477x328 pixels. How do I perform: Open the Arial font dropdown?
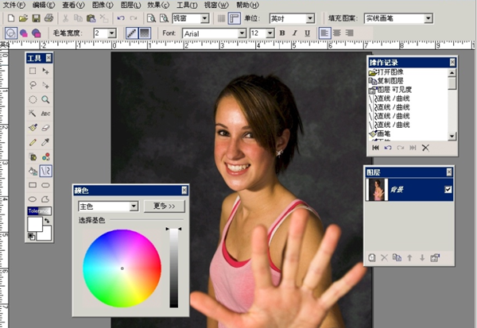(242, 33)
